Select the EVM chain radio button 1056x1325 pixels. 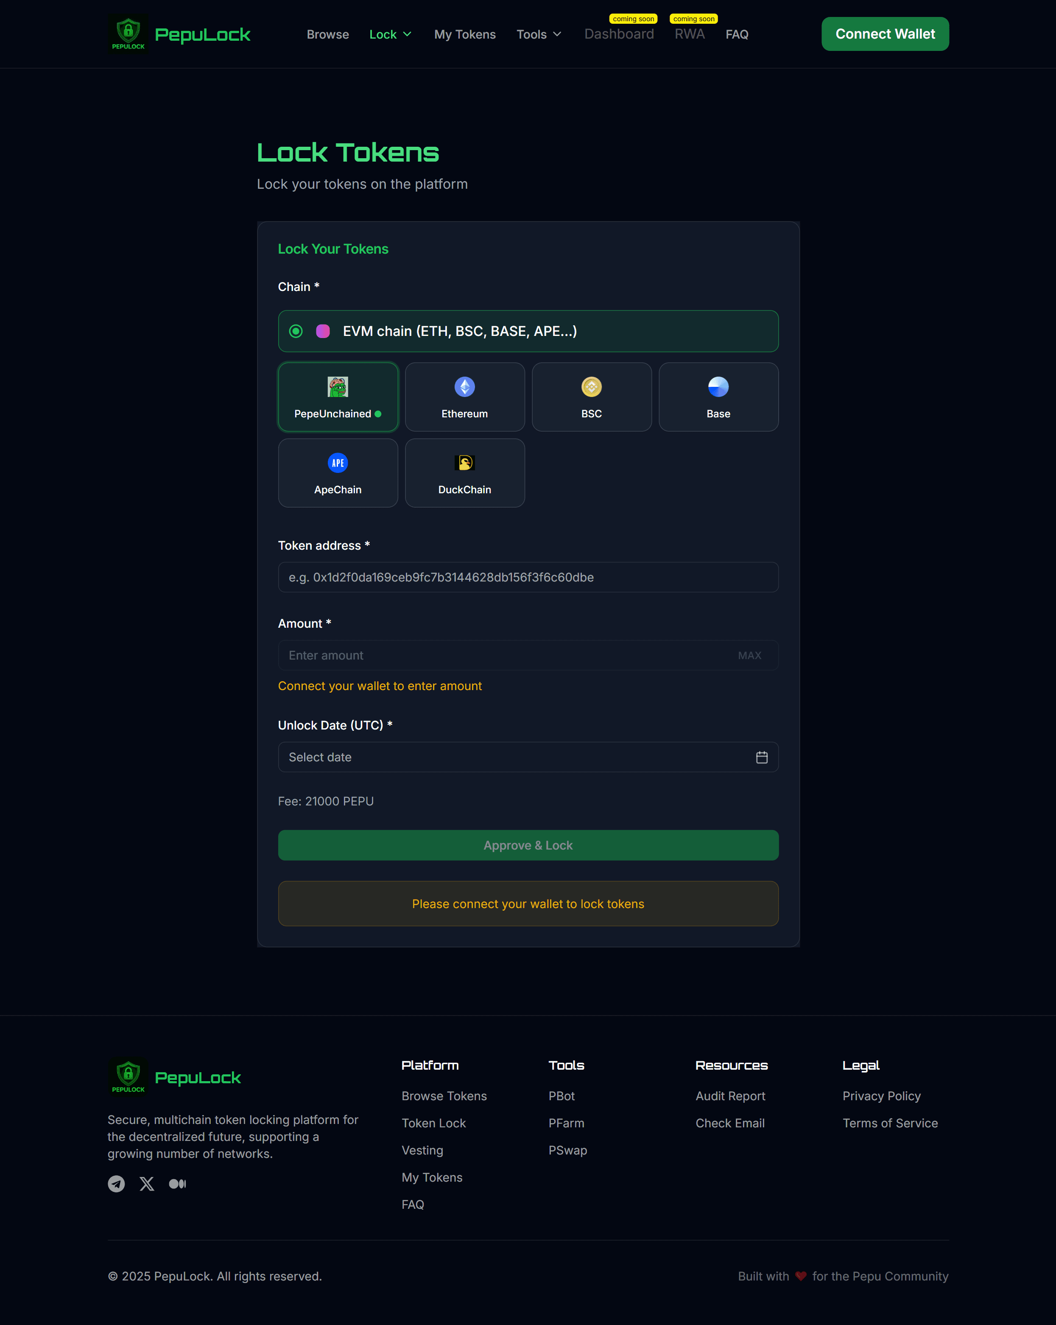click(296, 331)
